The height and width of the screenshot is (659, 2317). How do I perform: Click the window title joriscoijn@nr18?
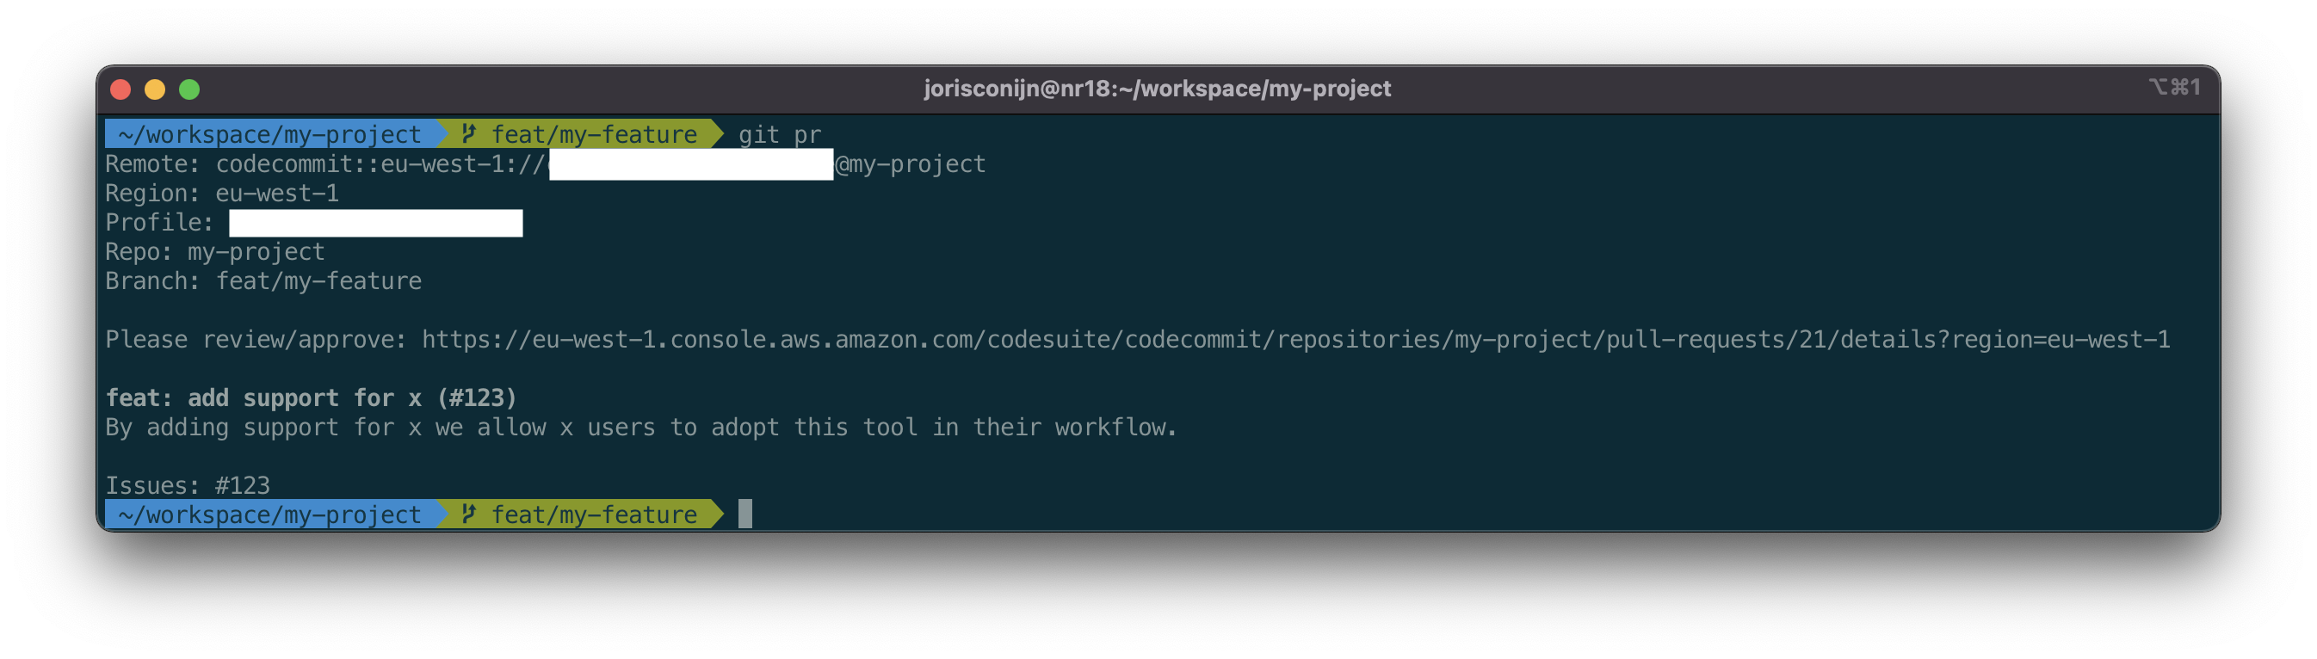pos(1157,88)
